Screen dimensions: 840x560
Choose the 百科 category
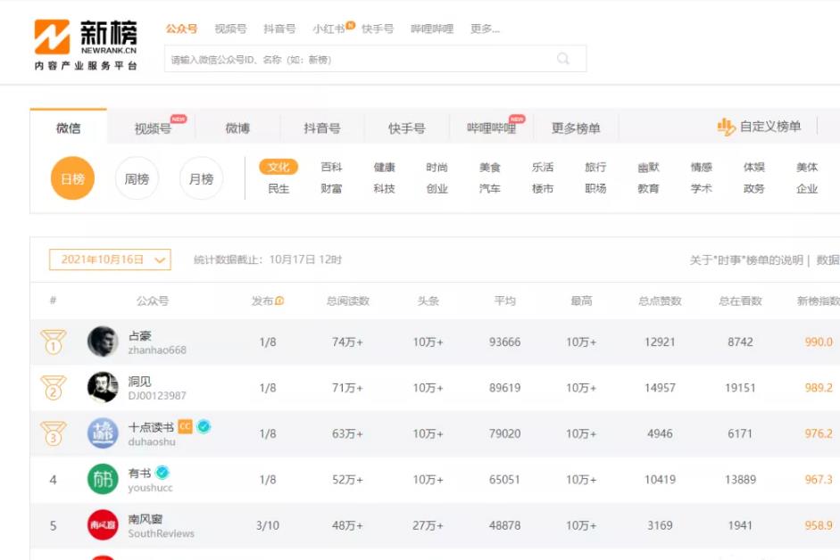pyautogui.click(x=331, y=167)
